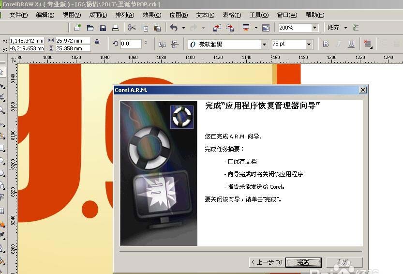
Task: Click the rotation angle field 0.0
Action: coord(131,44)
